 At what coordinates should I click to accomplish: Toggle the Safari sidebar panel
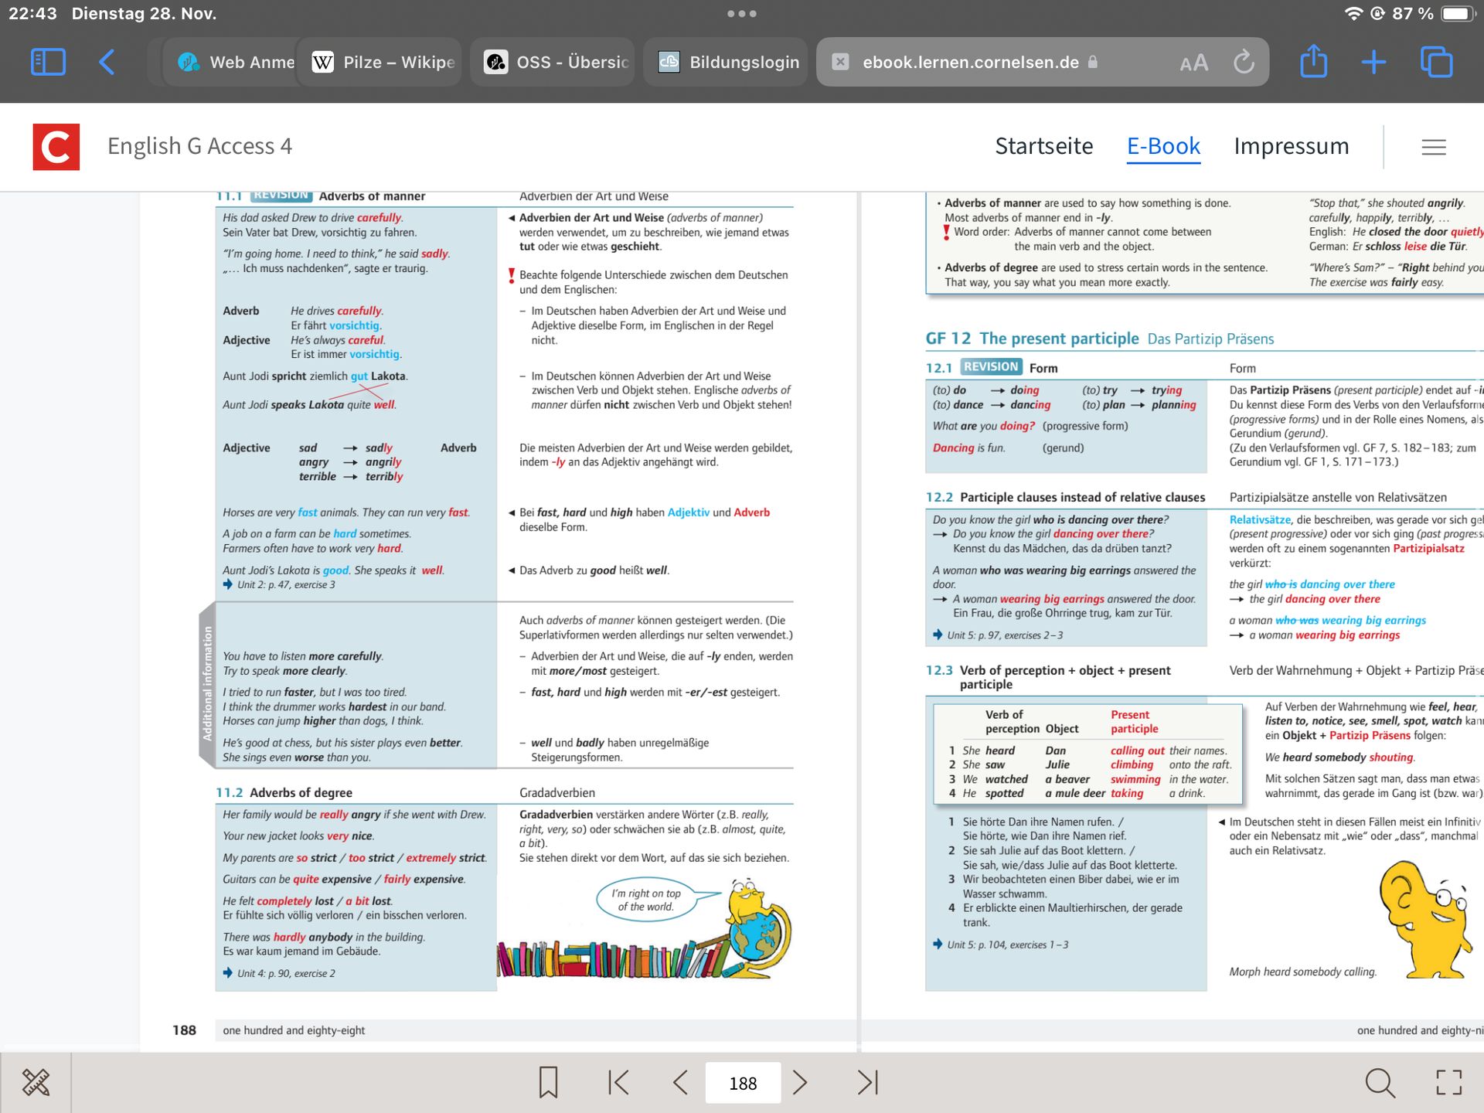(48, 62)
